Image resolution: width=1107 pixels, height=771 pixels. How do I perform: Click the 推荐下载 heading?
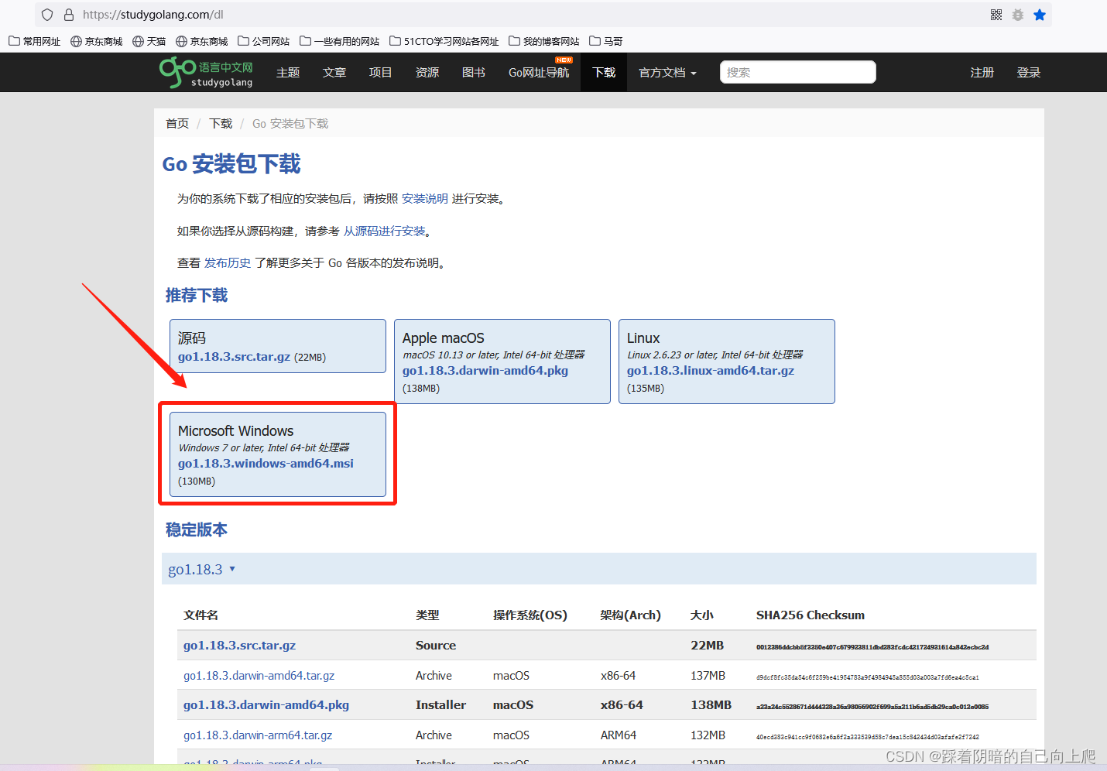197,296
